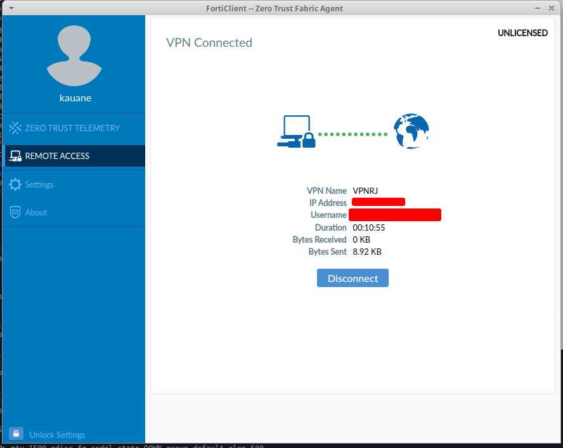Click the kauane username label

coord(75,98)
